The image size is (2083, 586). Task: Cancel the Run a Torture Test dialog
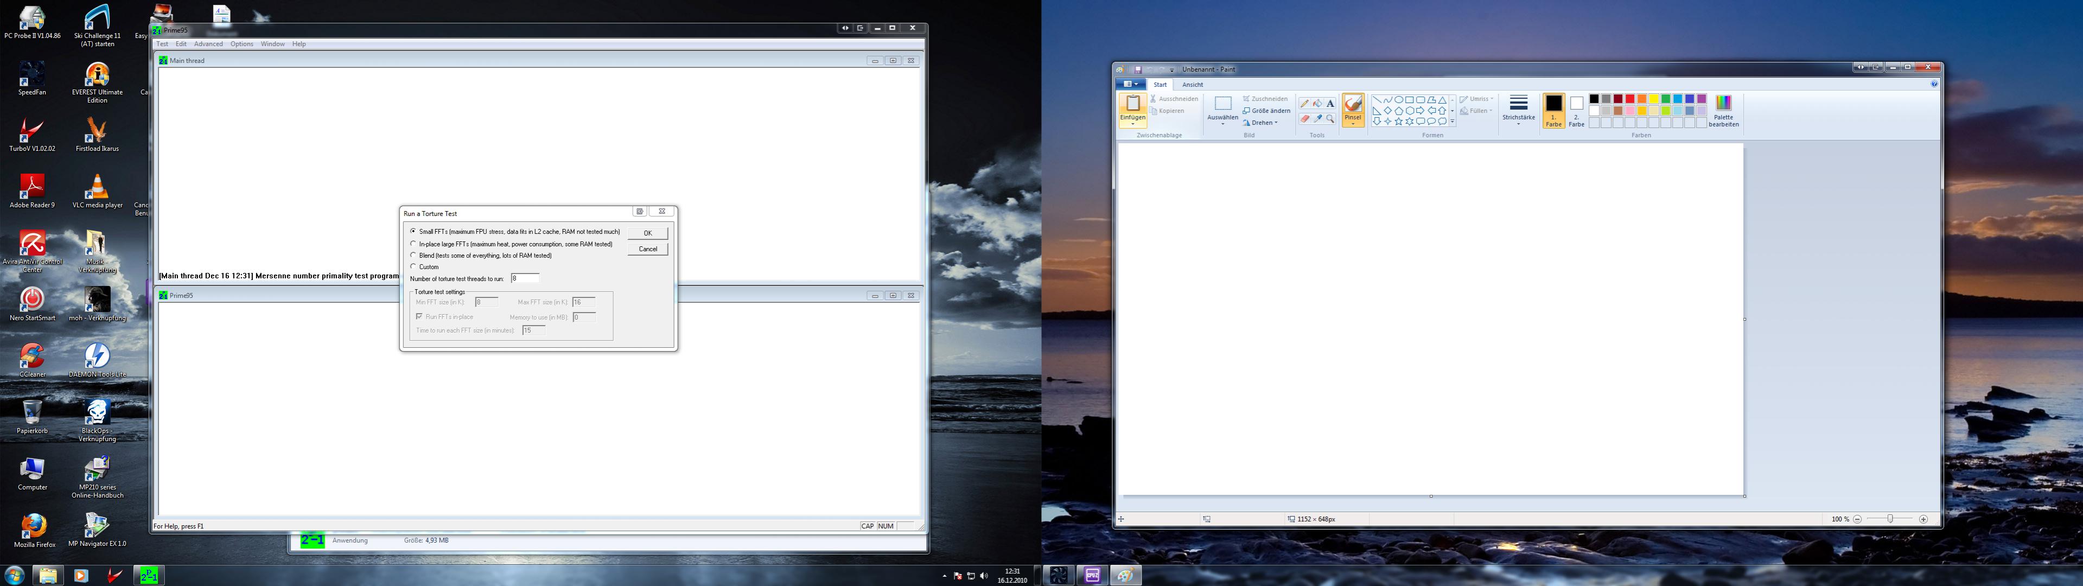coord(648,249)
